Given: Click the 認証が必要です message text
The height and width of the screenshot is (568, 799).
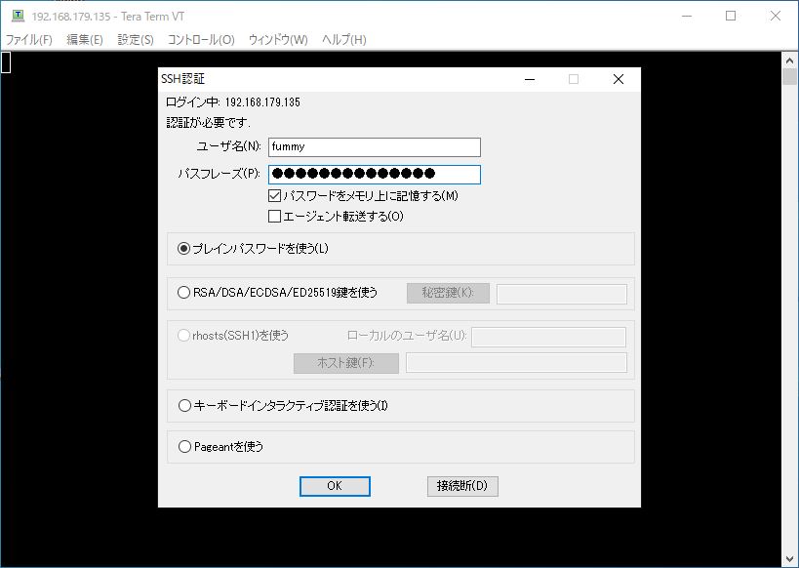Looking at the screenshot, I should click(209, 123).
